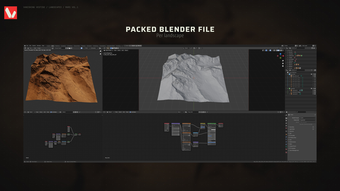The width and height of the screenshot is (340, 191).
Task: Switch to the Geometry Nodes workspace tab
Action: point(111,46)
